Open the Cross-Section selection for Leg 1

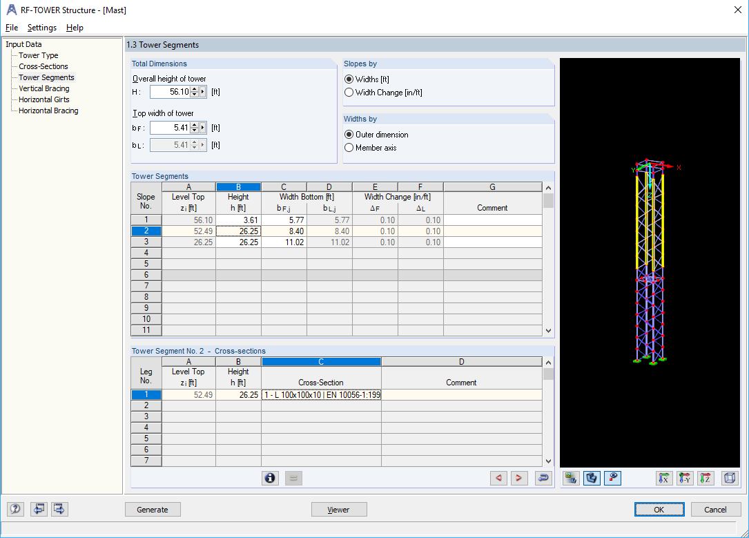pos(321,396)
